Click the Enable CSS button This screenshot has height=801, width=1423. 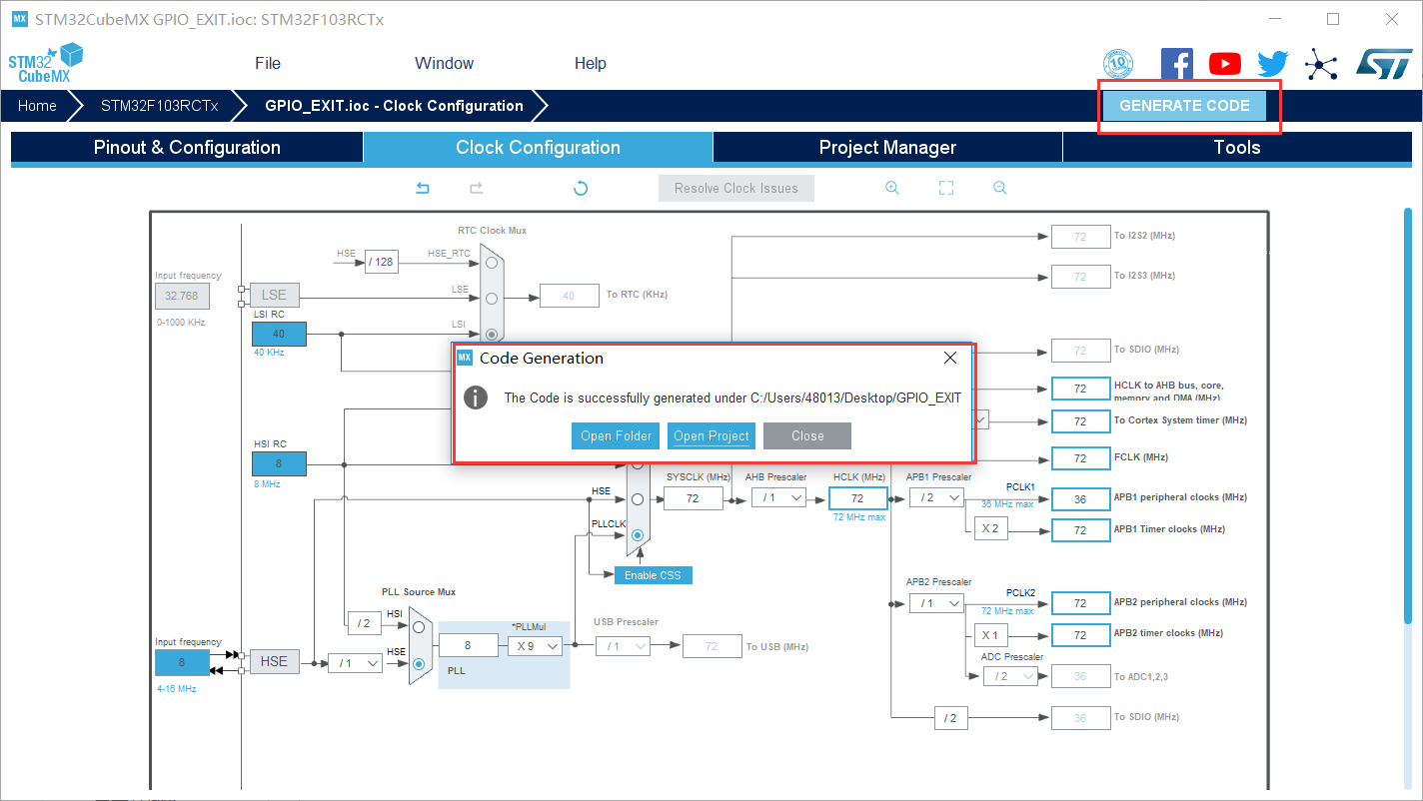click(x=653, y=575)
